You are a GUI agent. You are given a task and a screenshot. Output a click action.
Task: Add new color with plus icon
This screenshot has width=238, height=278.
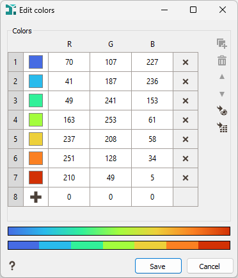[36, 197]
